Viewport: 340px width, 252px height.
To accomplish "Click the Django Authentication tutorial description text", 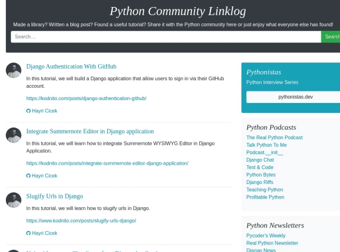I will [x=125, y=82].
